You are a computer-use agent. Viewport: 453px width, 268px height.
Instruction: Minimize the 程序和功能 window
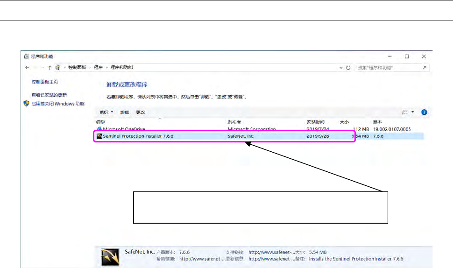(x=390, y=56)
